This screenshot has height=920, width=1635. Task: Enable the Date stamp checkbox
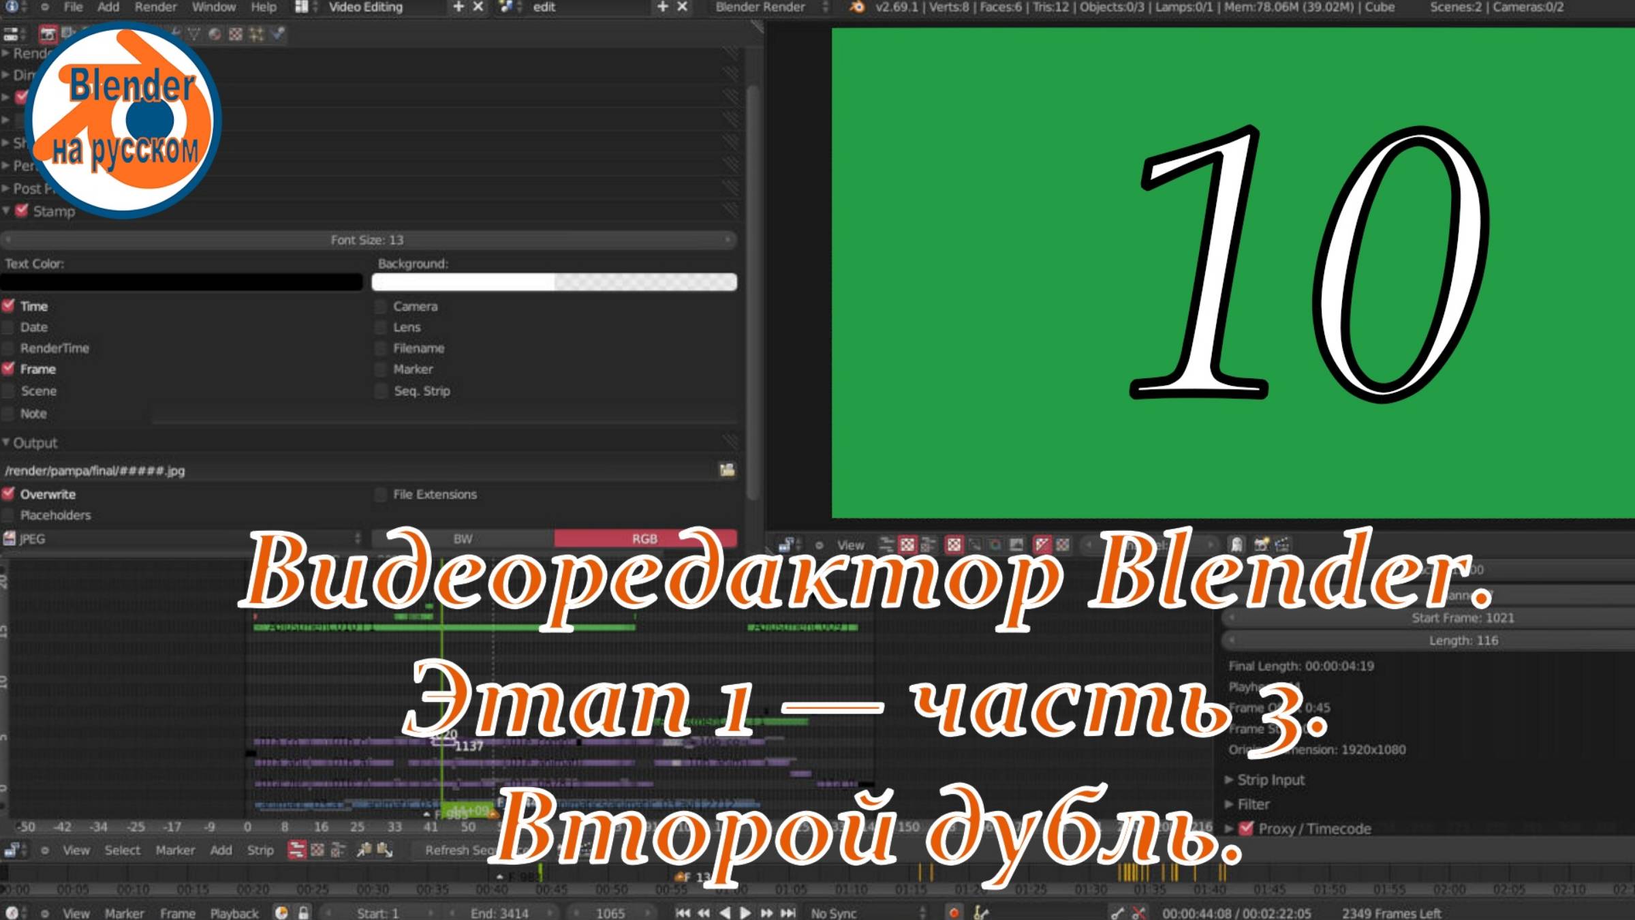click(x=10, y=327)
